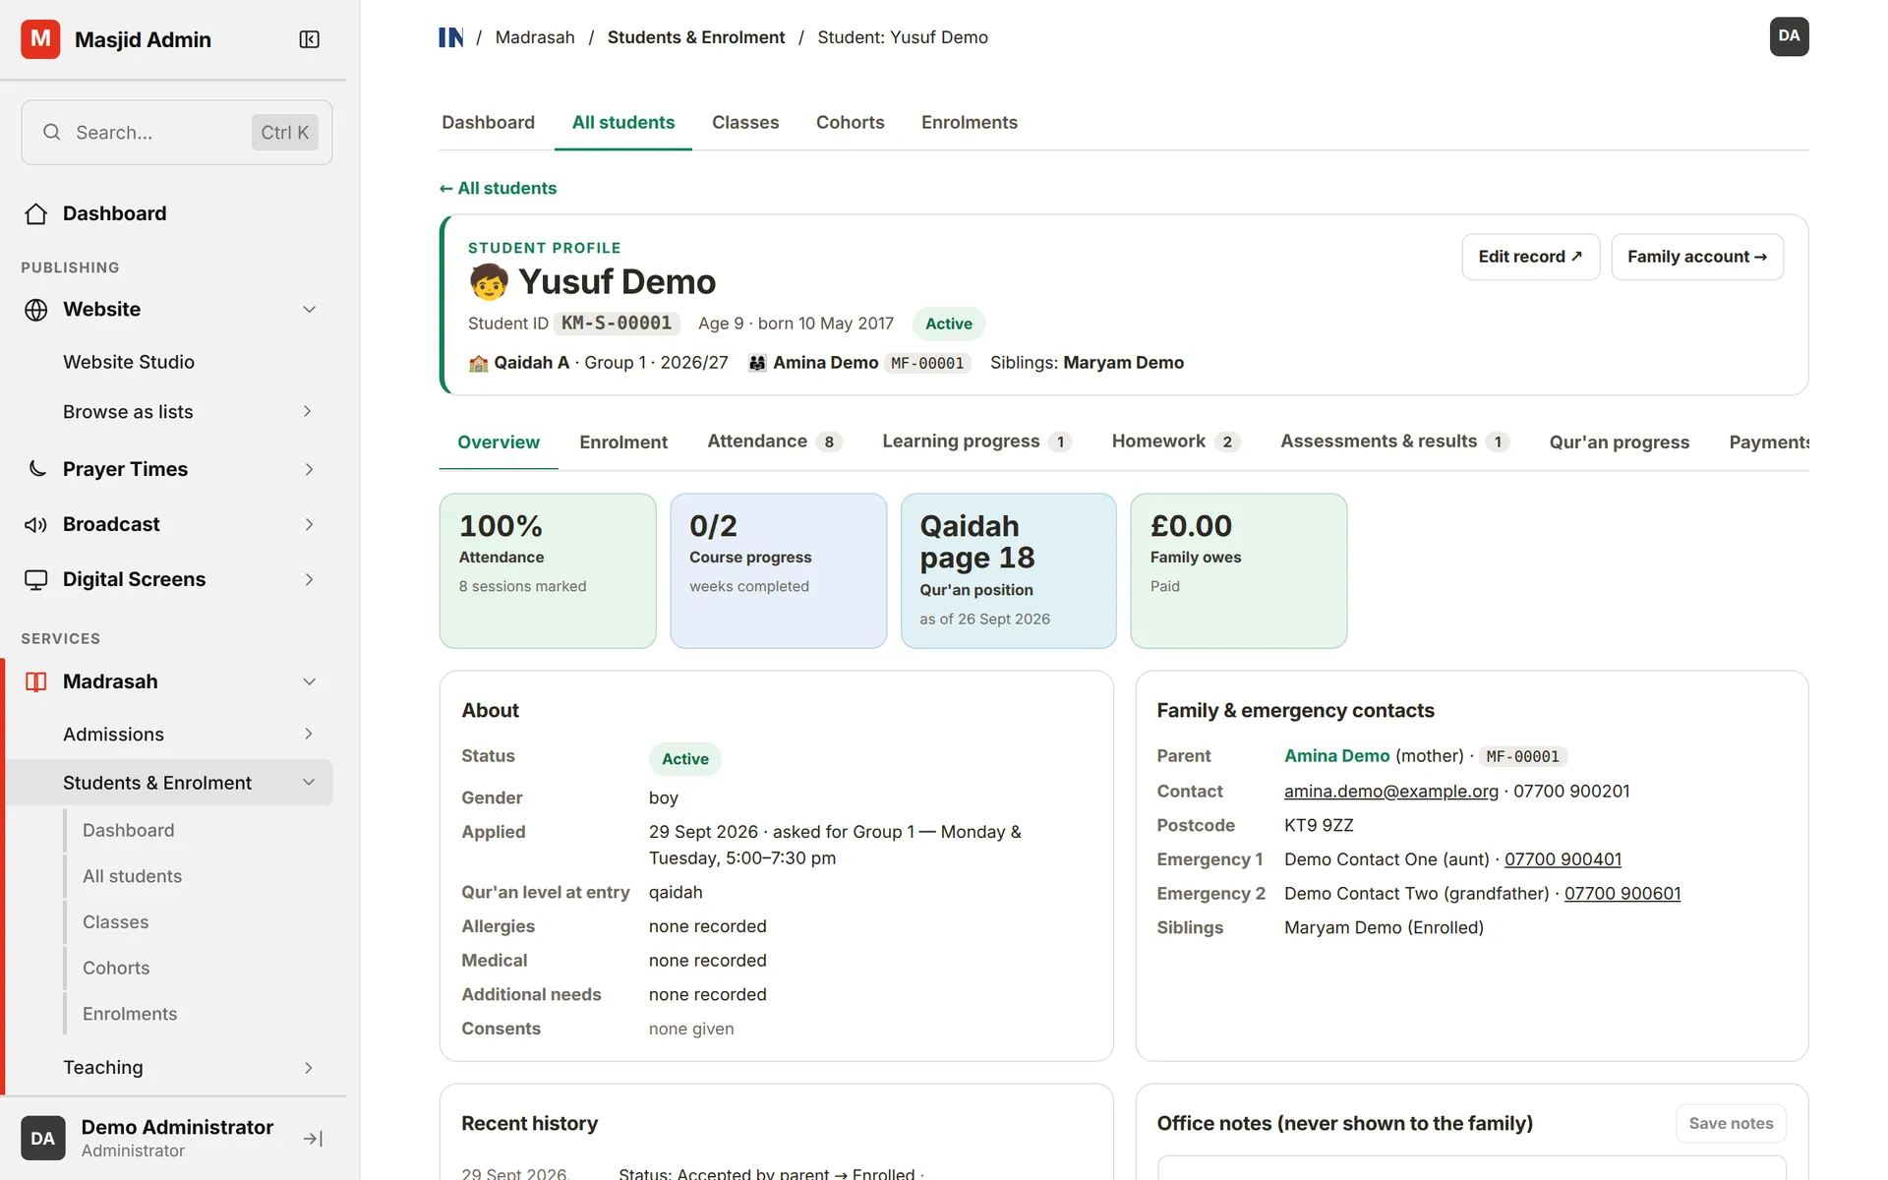Open the Cohorts top tab
This screenshot has width=1888, height=1180.
click(x=850, y=123)
